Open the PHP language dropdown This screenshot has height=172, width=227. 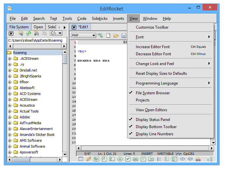83,35
